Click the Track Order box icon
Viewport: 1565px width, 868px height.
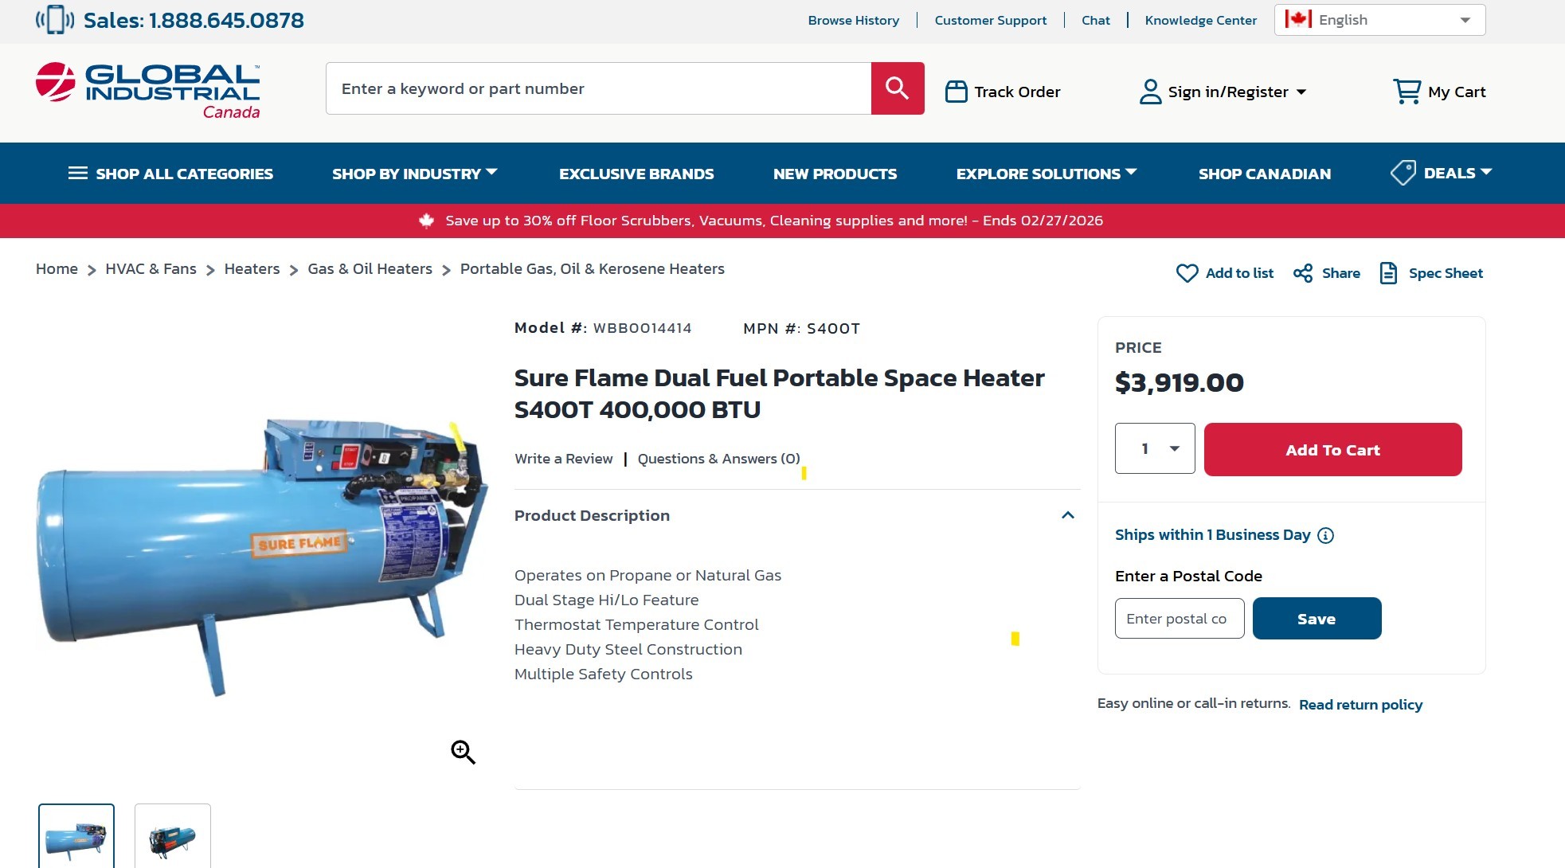coord(956,92)
